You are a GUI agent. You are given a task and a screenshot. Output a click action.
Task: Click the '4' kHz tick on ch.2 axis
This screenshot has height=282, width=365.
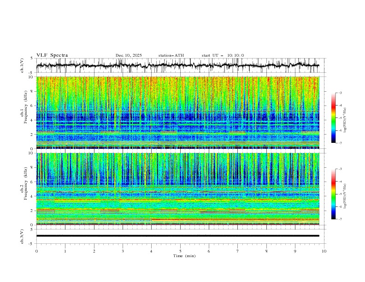coord(33,196)
